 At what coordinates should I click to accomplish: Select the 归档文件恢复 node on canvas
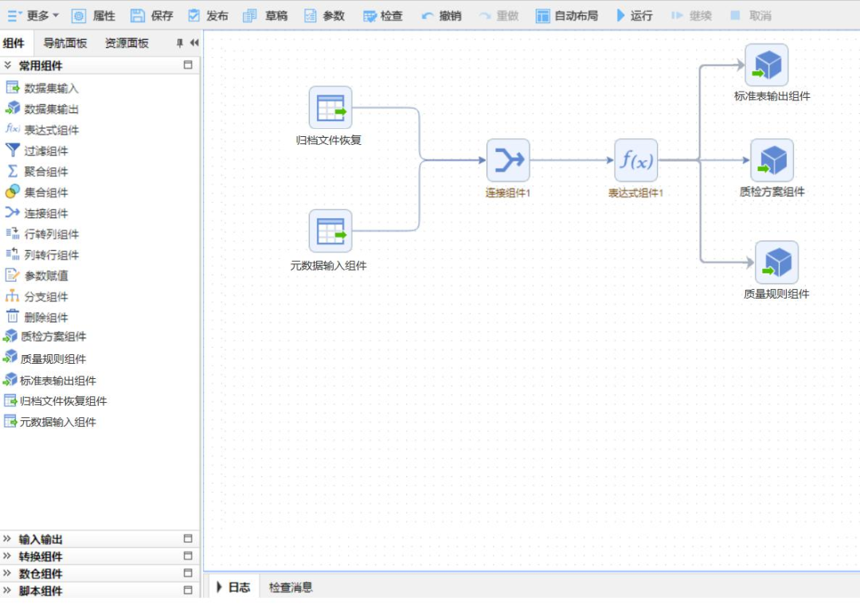(x=330, y=108)
